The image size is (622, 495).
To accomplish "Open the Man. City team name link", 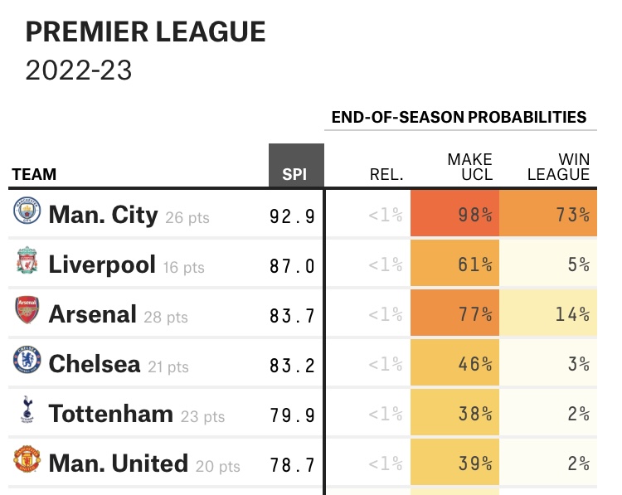I will click(103, 215).
